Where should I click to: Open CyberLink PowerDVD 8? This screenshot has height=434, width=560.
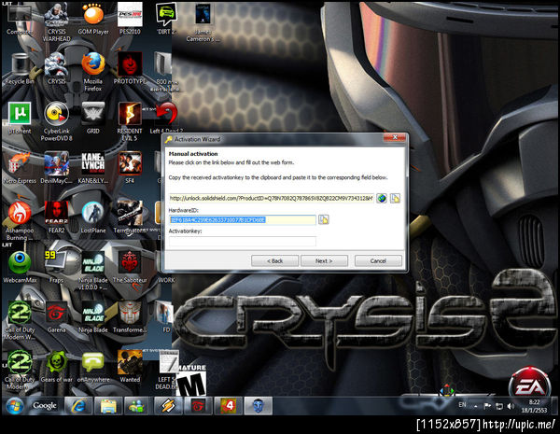(56, 121)
